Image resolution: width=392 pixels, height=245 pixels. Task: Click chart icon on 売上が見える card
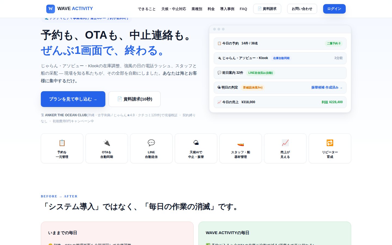coord(285,143)
